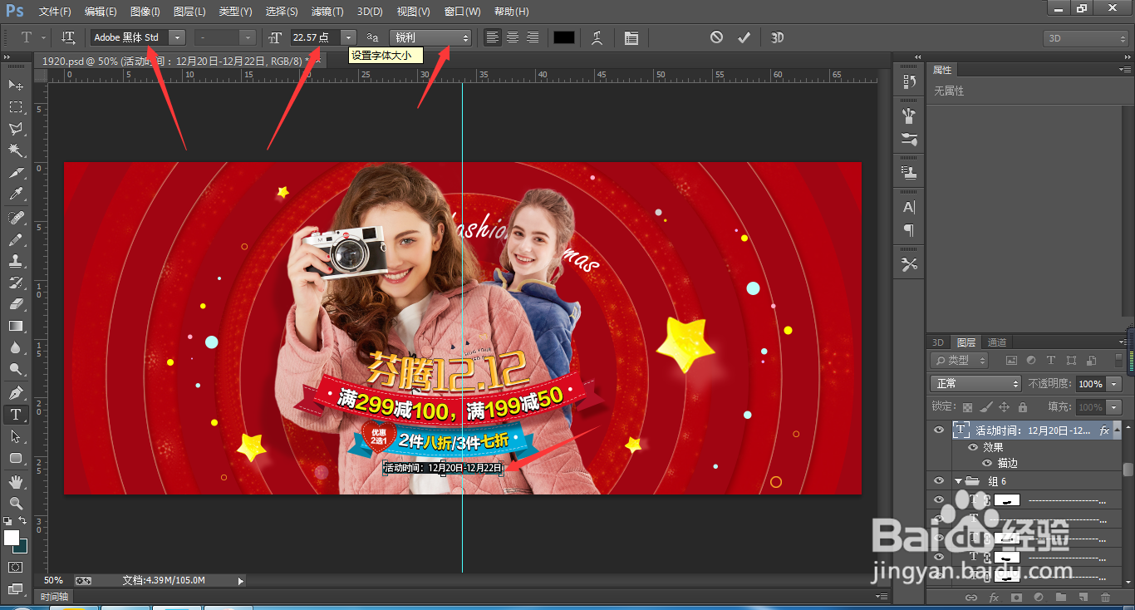Create a new layer group

[1060, 597]
